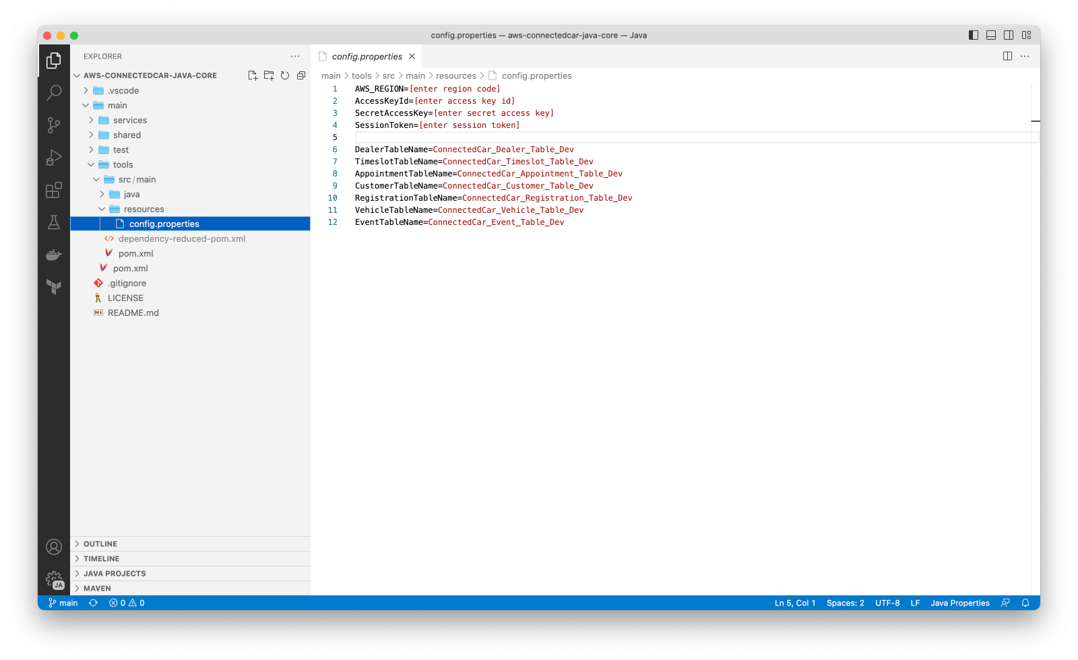Collapse AWS-CONNECTEDCAR-JAVA-CORE root folder

pyautogui.click(x=190, y=75)
